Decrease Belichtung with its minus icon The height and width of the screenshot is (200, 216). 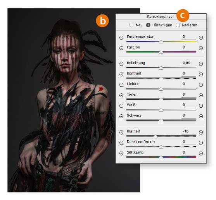(121, 64)
